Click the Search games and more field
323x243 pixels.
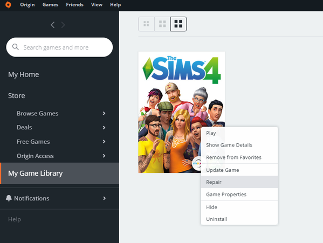[59, 47]
